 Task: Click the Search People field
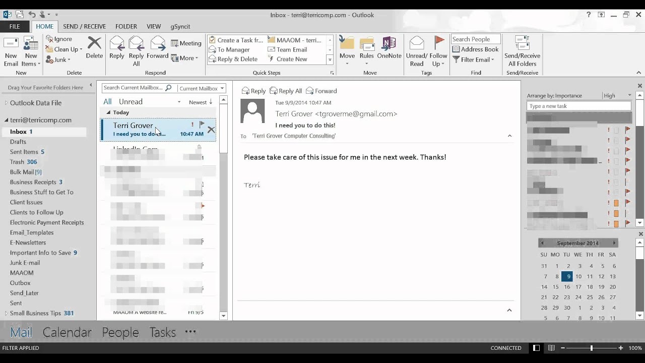(x=475, y=39)
